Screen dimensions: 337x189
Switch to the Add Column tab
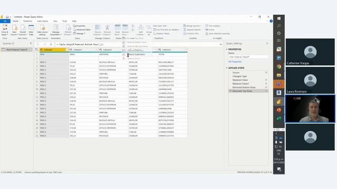coord(43,21)
